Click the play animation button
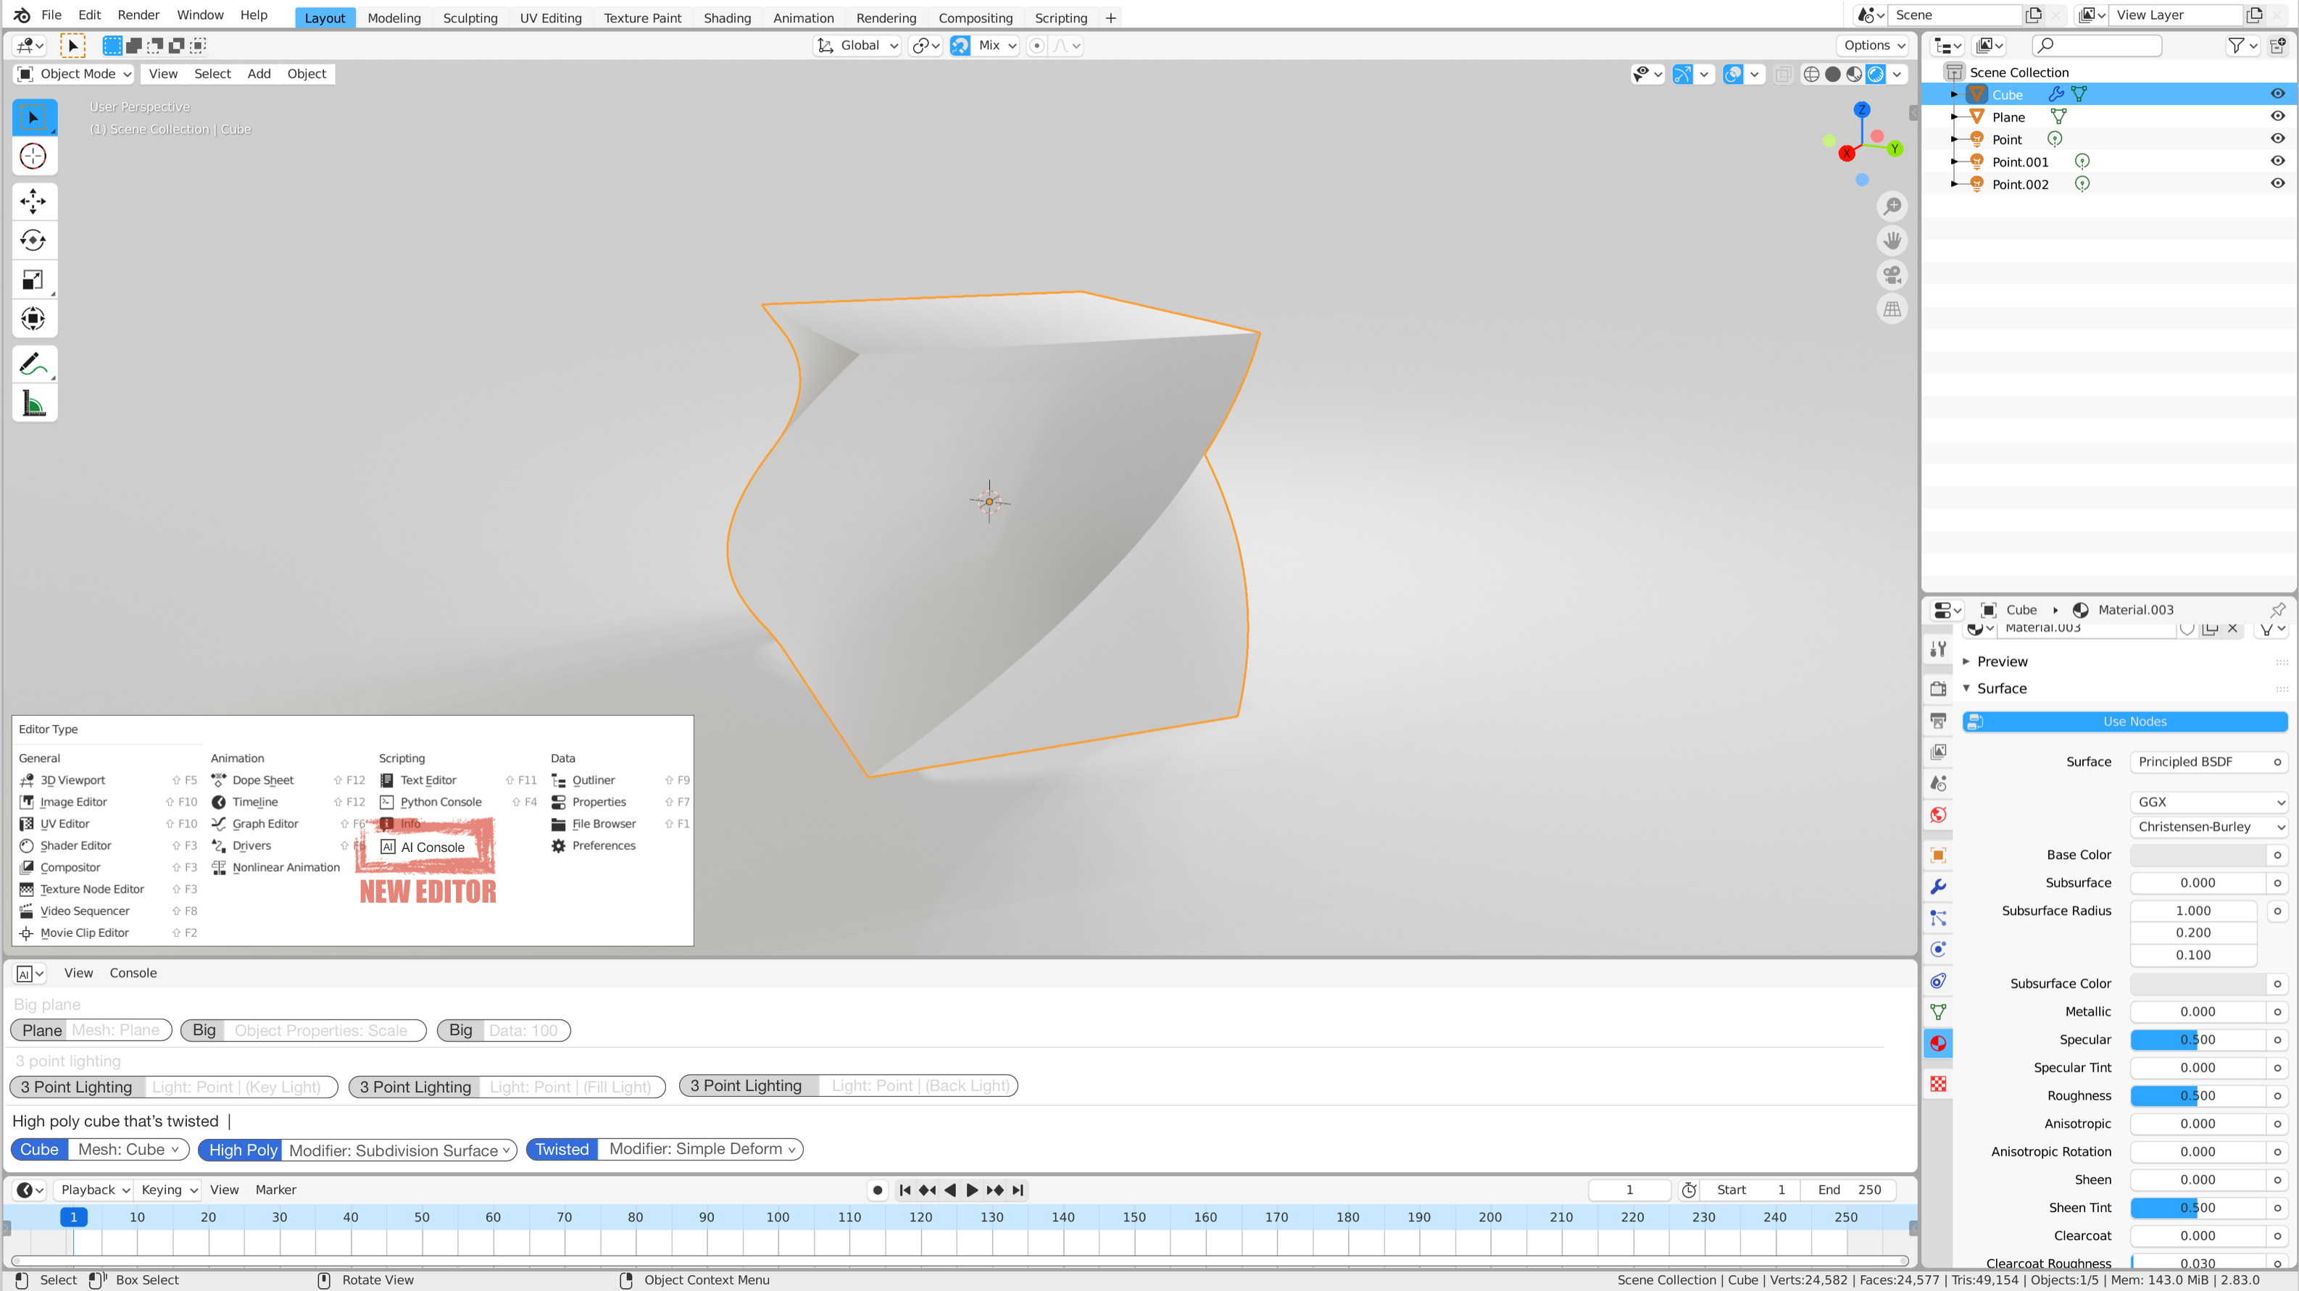This screenshot has width=2299, height=1291. point(972,1190)
